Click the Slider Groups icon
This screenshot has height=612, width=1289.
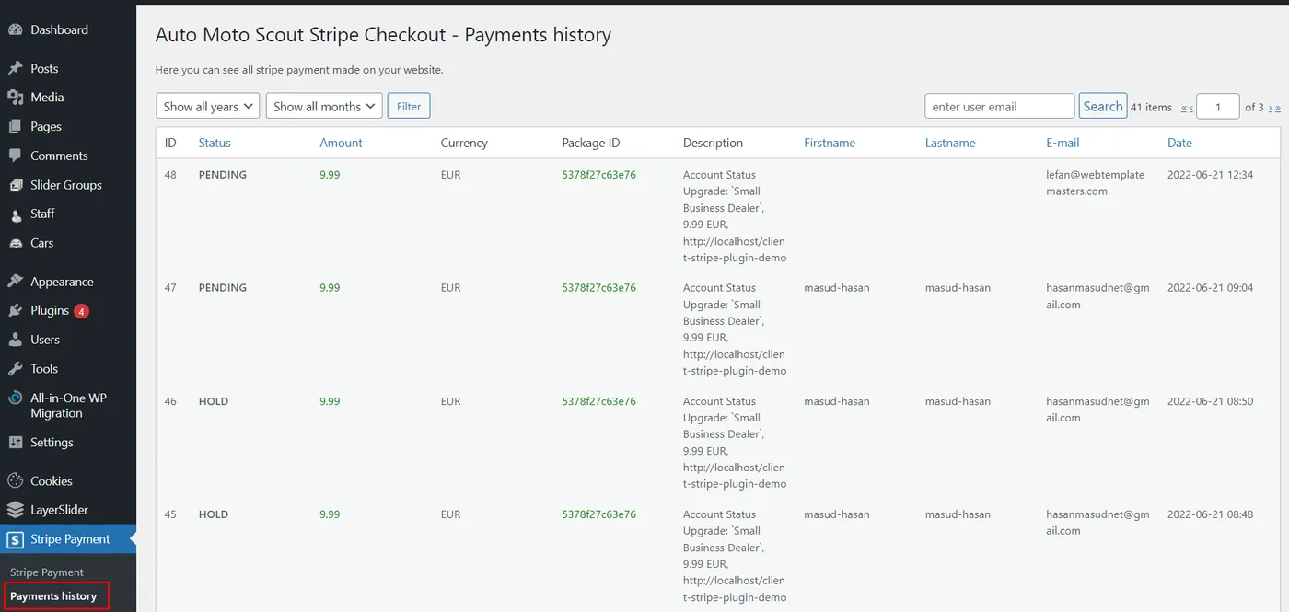click(15, 185)
